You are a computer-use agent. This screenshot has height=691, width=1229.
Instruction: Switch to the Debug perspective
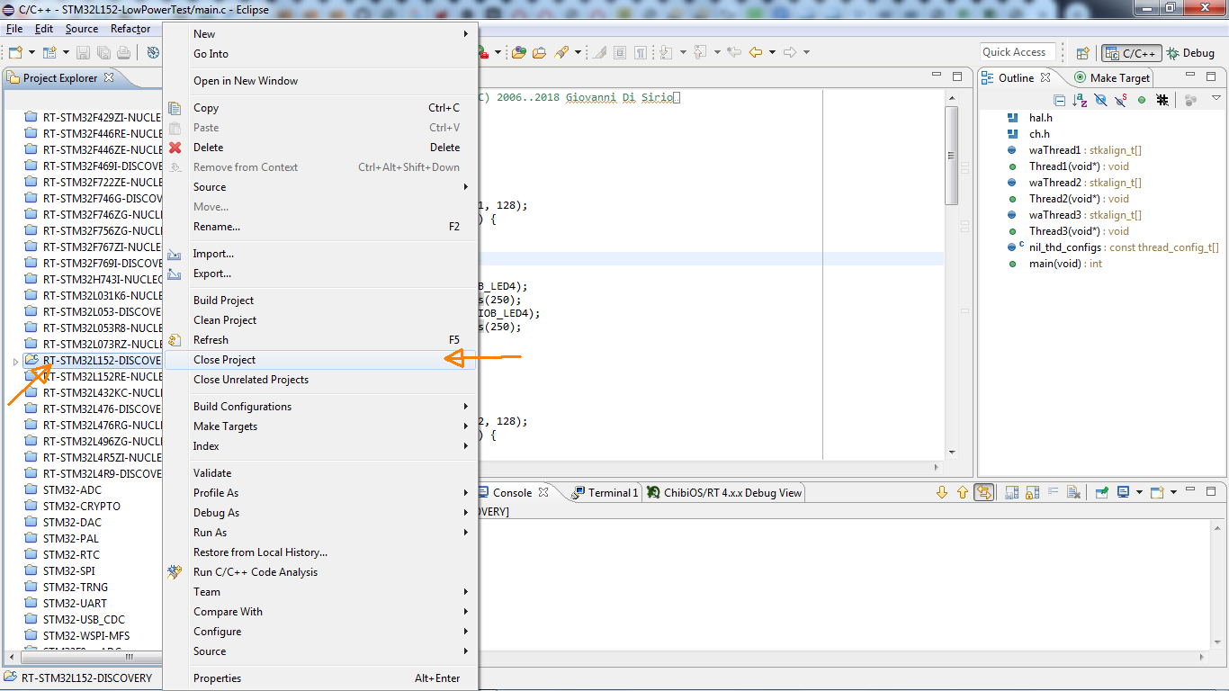pyautogui.click(x=1191, y=53)
